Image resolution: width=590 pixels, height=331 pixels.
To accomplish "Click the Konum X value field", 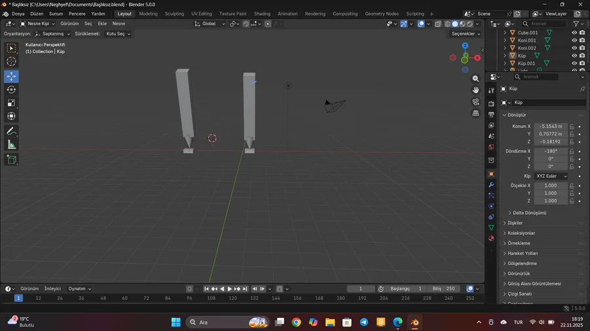I will coord(551,126).
